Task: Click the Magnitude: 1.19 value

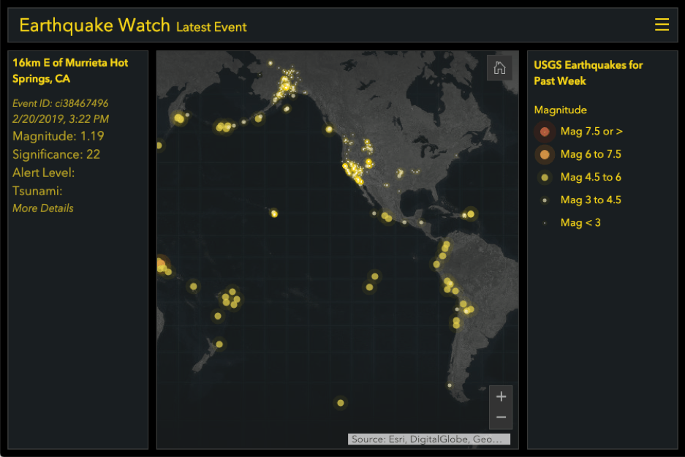Action: (58, 136)
